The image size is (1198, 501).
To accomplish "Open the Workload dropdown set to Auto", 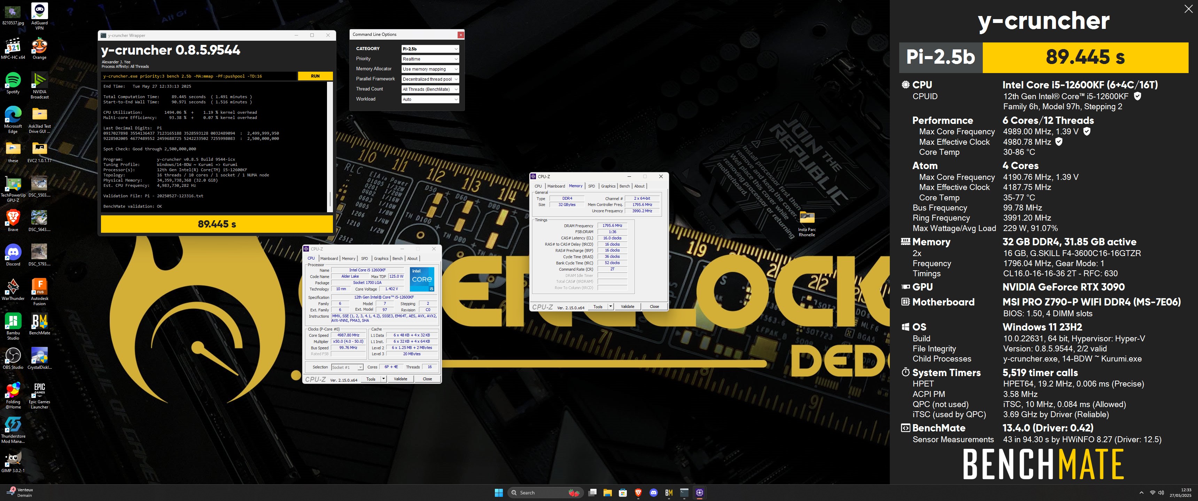I will (430, 99).
